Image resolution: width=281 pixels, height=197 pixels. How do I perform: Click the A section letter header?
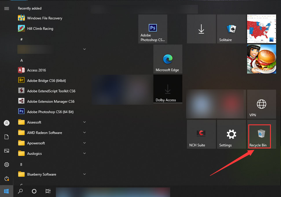[21, 60]
